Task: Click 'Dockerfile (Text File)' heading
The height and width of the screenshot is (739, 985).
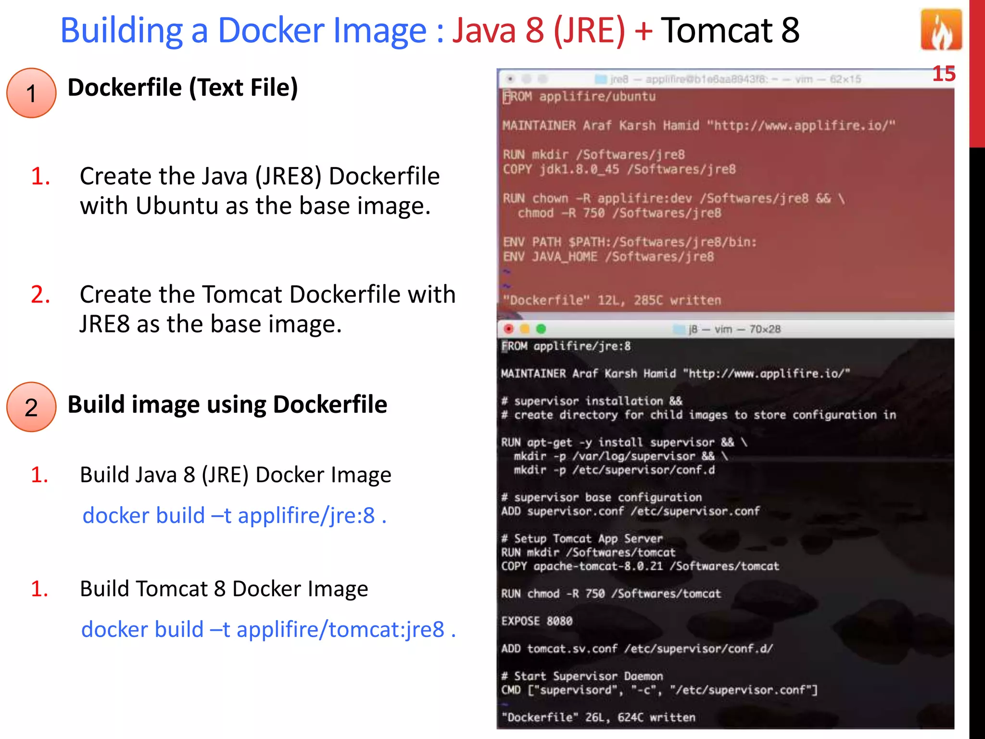Action: 183,89
